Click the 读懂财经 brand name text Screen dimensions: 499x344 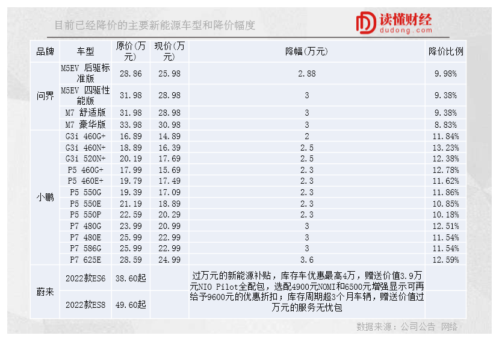(x=405, y=19)
